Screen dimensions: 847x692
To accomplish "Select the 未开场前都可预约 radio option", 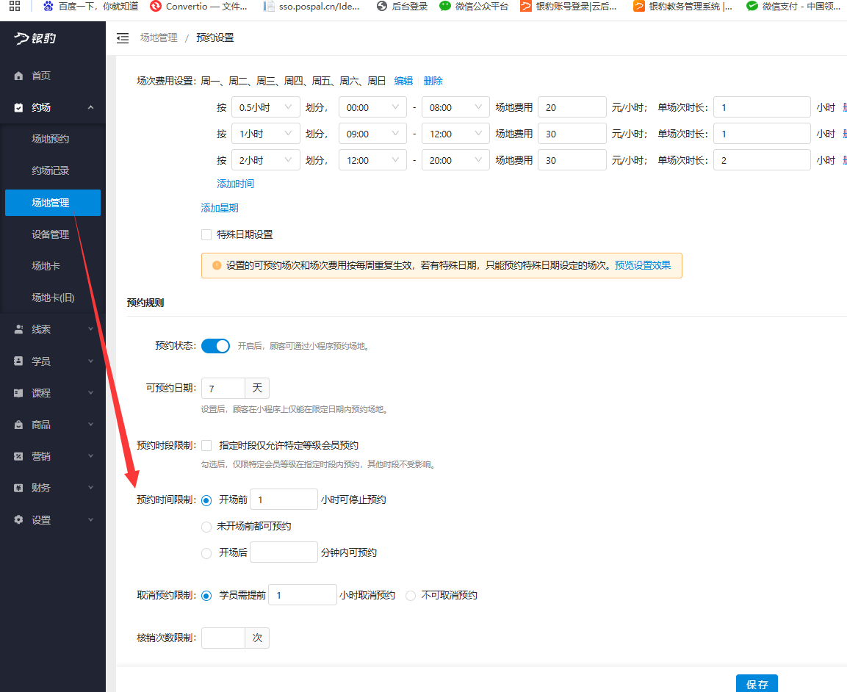I will pos(206,527).
